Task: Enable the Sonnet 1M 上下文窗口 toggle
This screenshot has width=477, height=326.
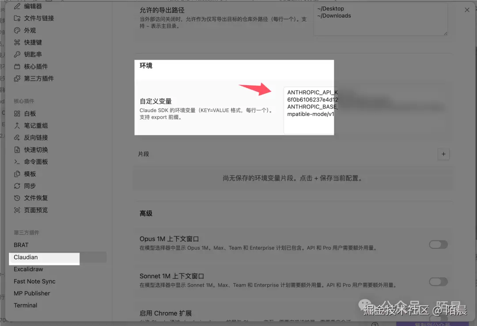Action: (x=438, y=281)
